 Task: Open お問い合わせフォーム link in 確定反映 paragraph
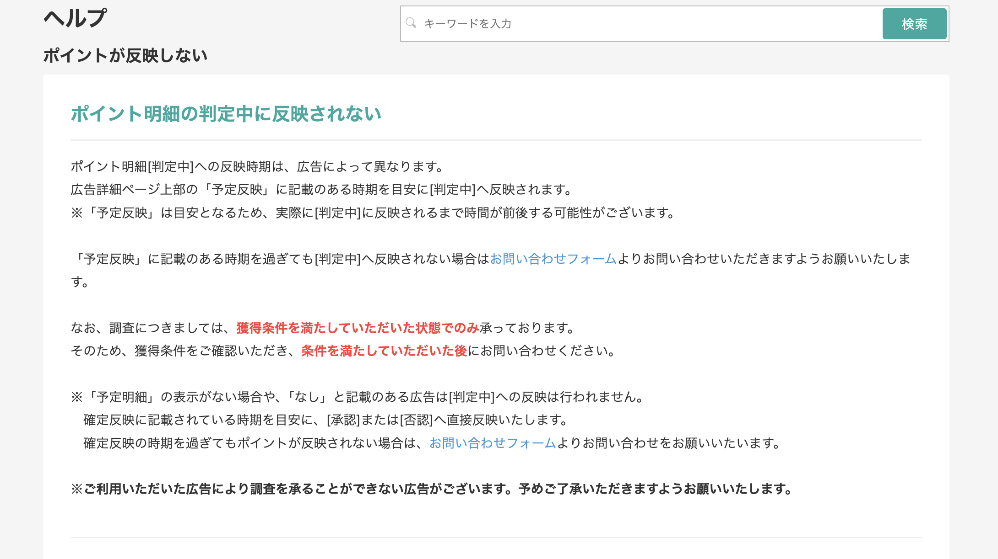tap(492, 443)
